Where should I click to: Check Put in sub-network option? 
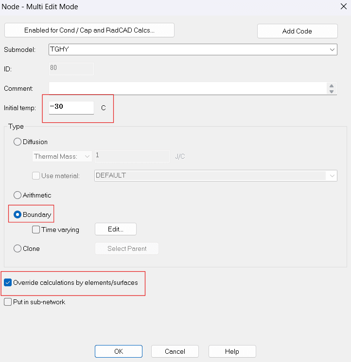tap(8, 302)
